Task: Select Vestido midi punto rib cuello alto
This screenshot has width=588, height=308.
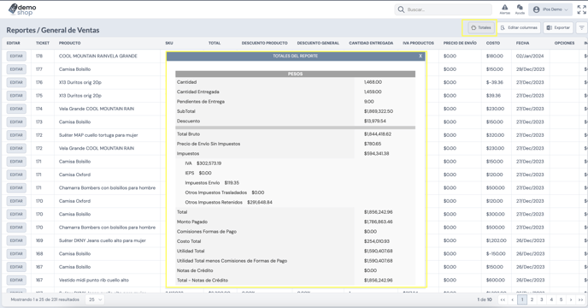Action: [x=94, y=280]
